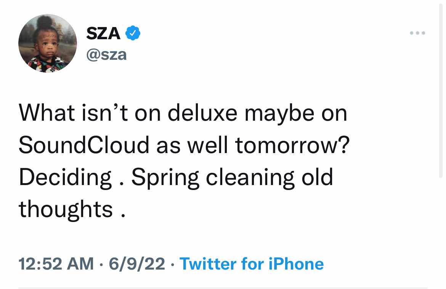Open SZA's profile picture
The image size is (446, 289).
pos(48,43)
